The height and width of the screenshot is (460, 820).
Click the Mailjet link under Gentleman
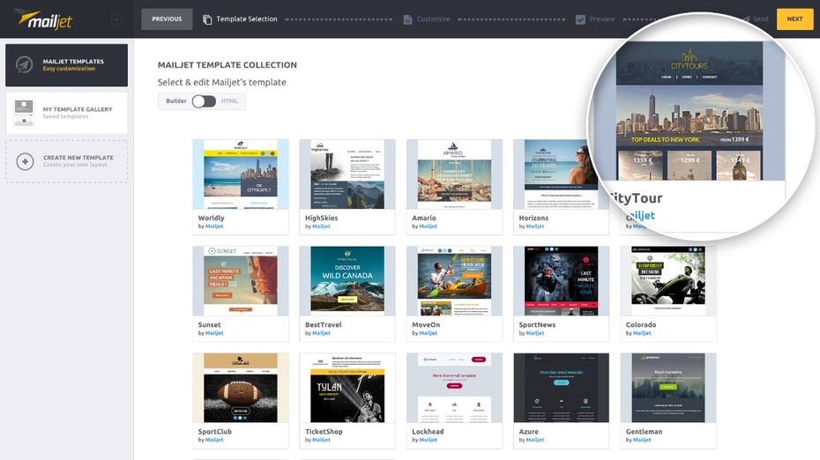click(x=642, y=440)
